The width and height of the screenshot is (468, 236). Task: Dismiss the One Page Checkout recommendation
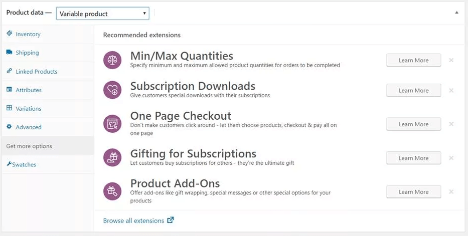point(451,124)
